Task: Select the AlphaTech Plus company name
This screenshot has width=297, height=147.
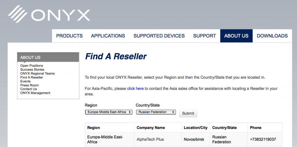Action: (150, 139)
